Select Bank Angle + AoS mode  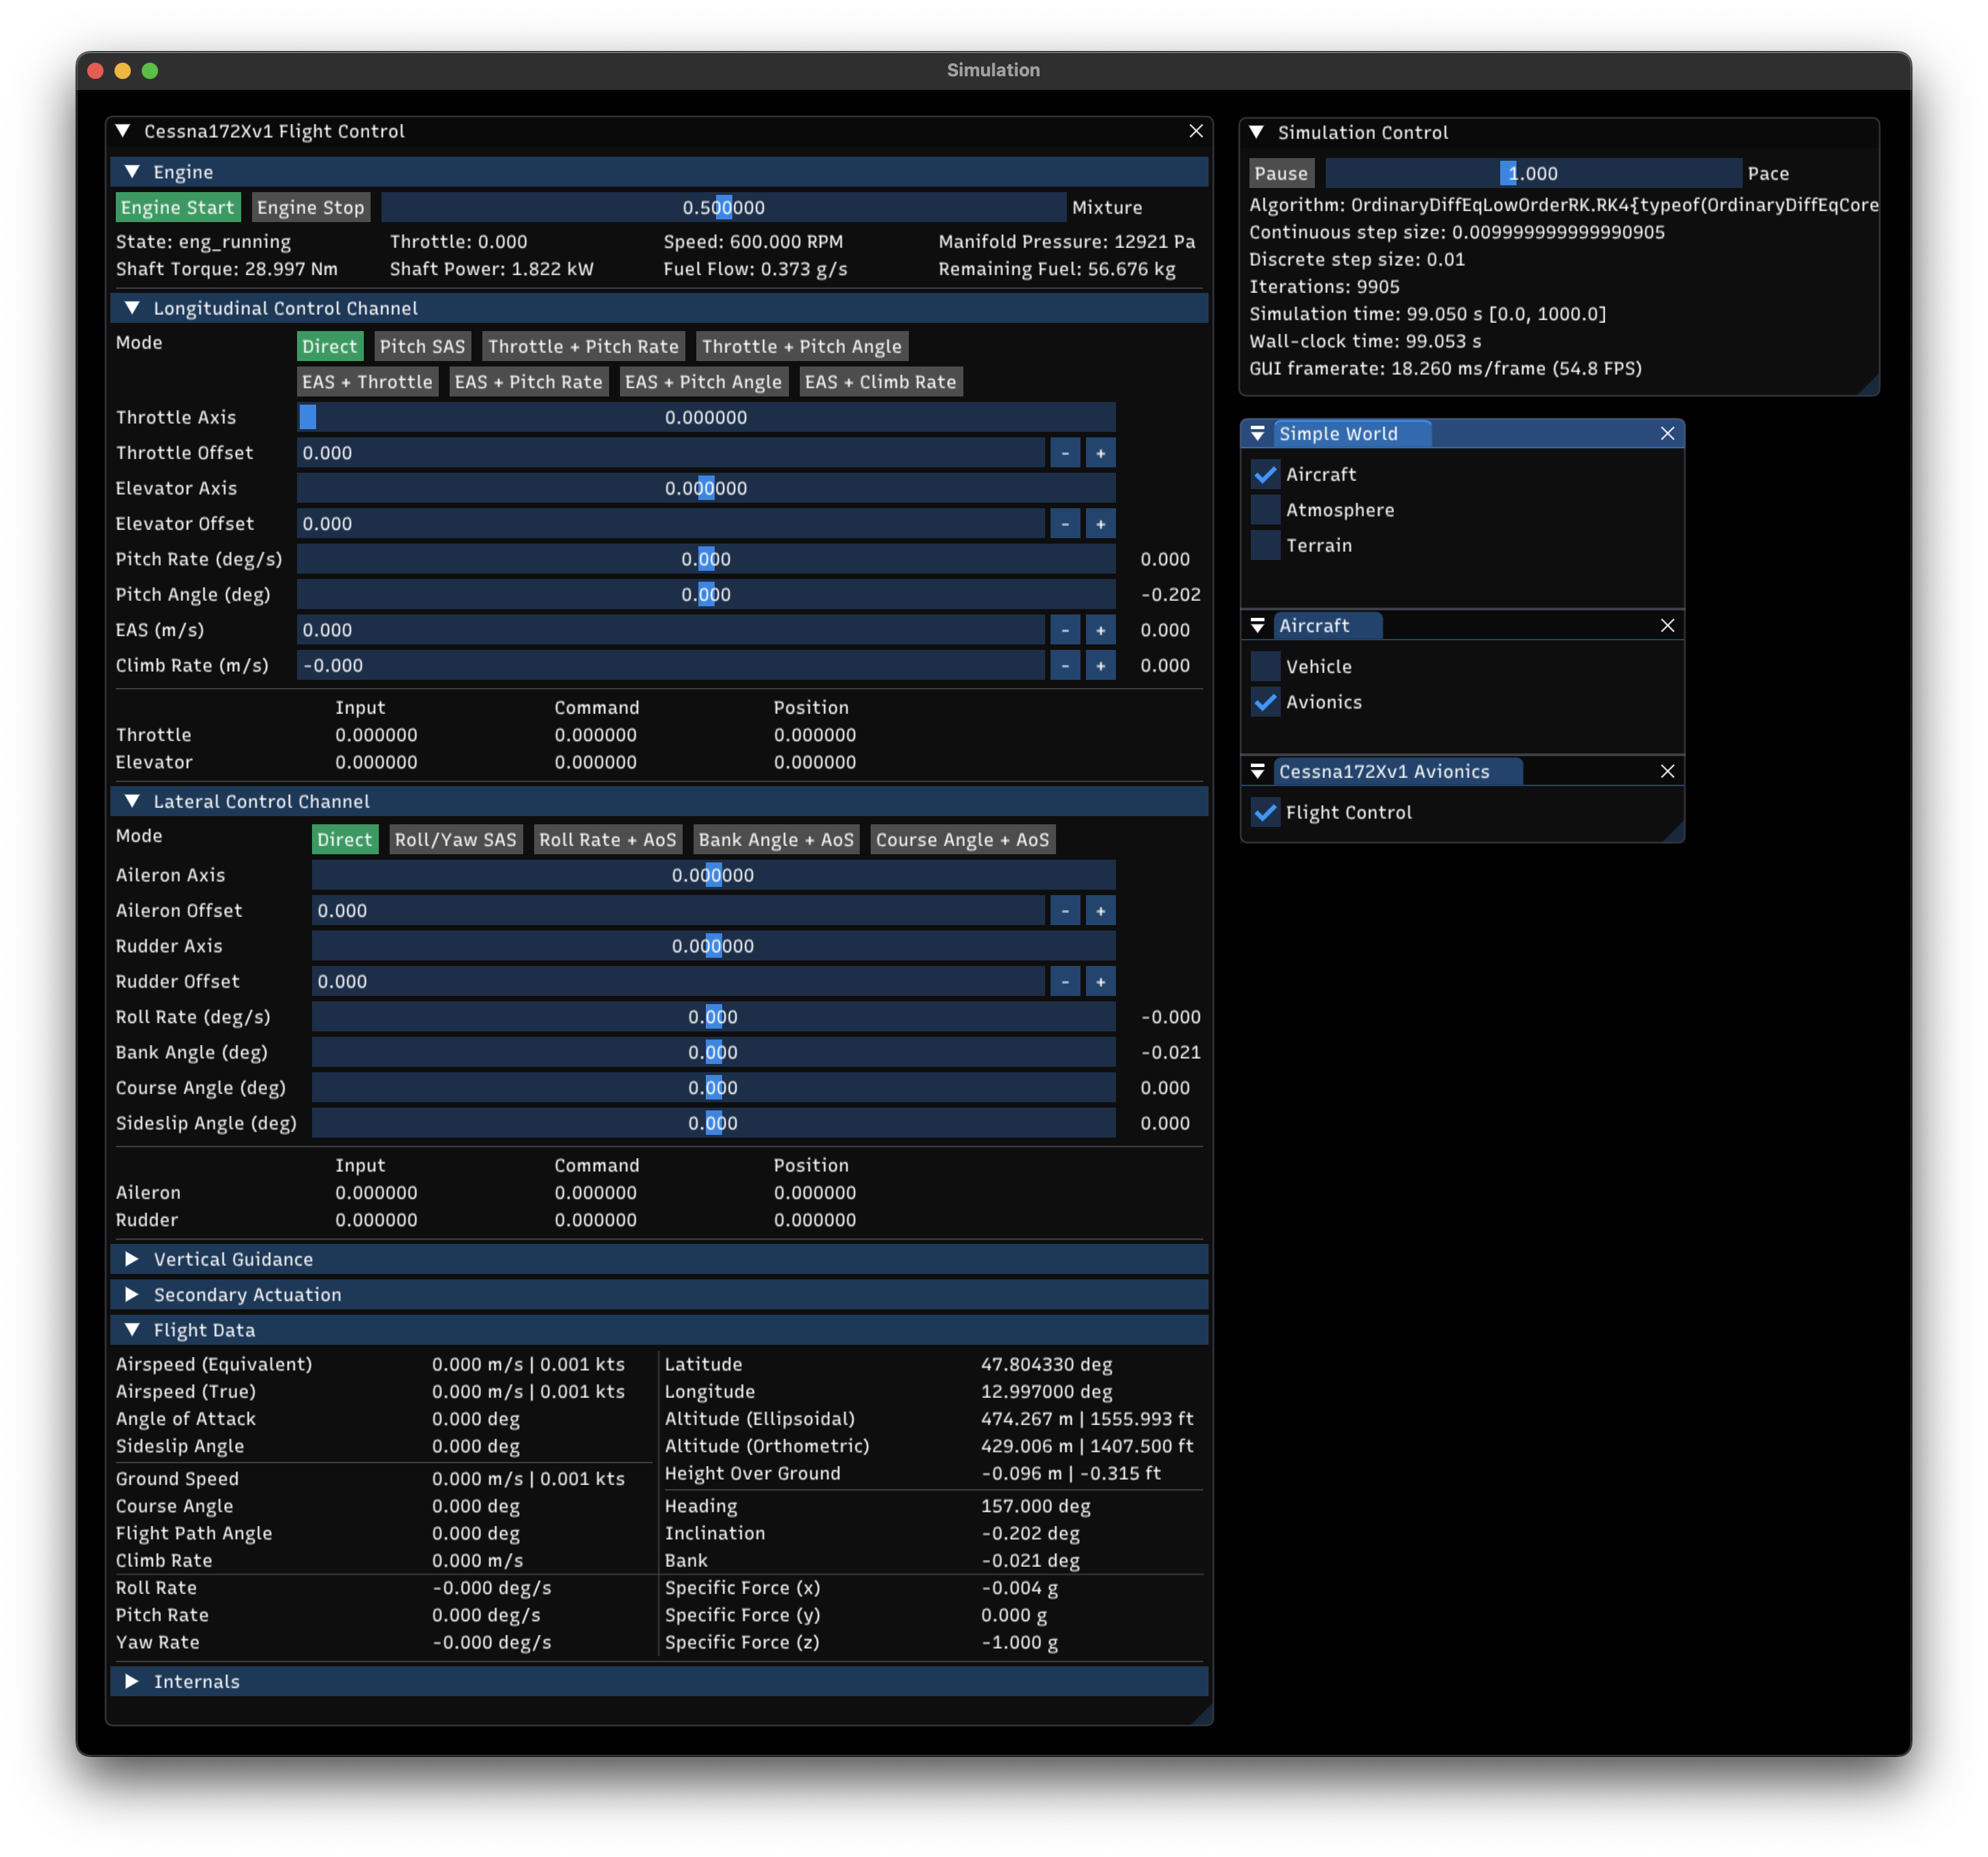[776, 839]
